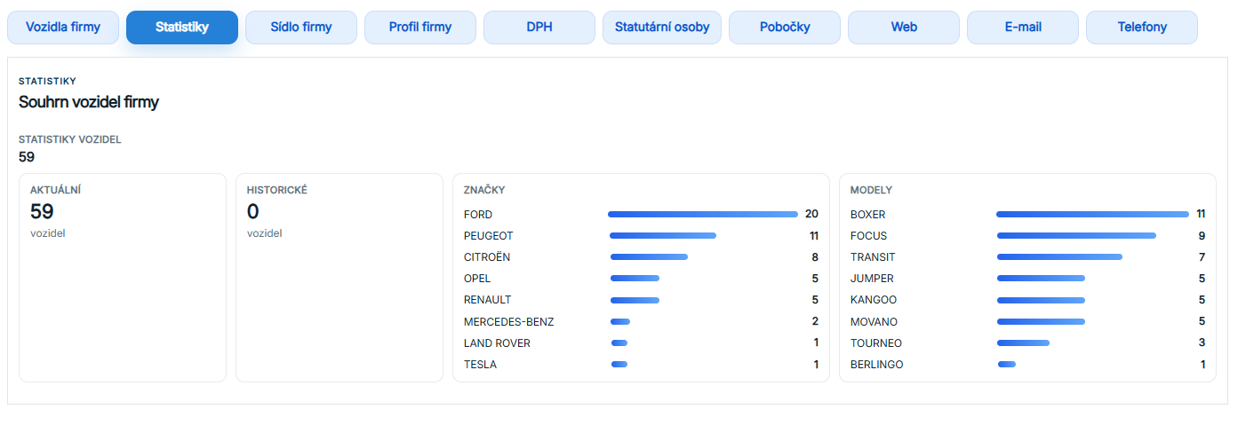Screen dimensions: 1246x441
Task: Switch to the Pobočky tab
Action: (x=785, y=28)
